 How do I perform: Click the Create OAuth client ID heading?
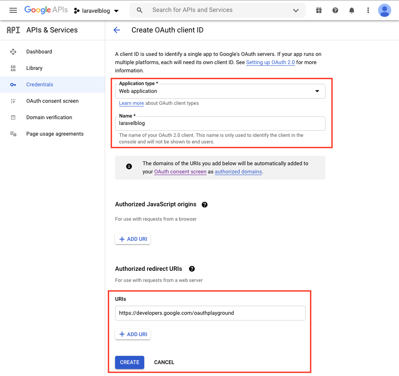(x=167, y=30)
